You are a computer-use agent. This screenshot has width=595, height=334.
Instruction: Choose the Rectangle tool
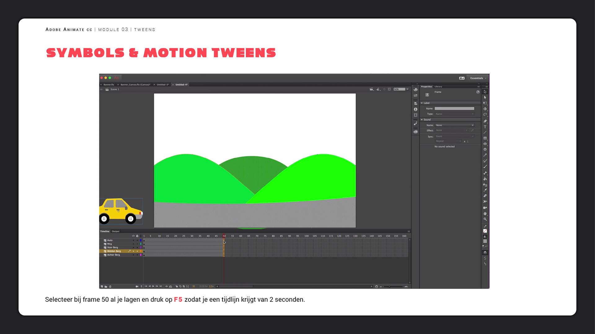(485, 138)
